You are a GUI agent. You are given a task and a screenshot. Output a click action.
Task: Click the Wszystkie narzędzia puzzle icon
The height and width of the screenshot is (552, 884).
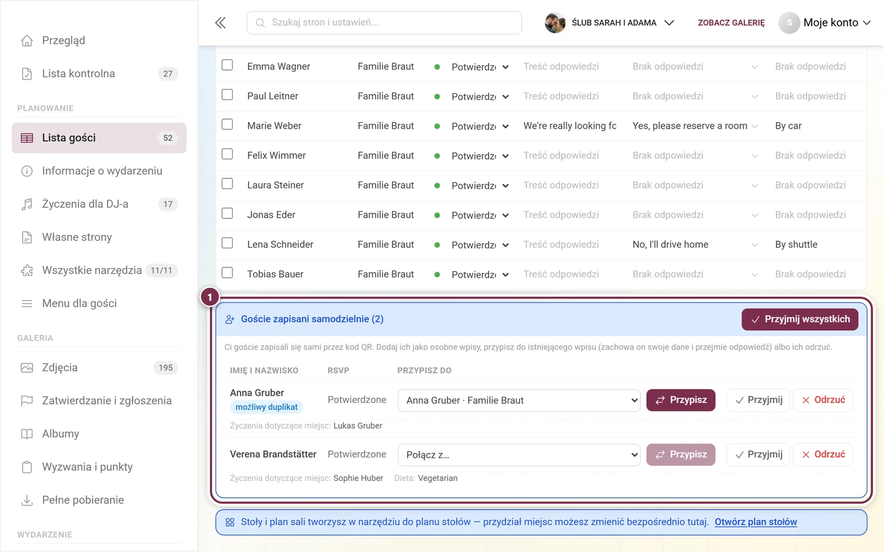[27, 270]
